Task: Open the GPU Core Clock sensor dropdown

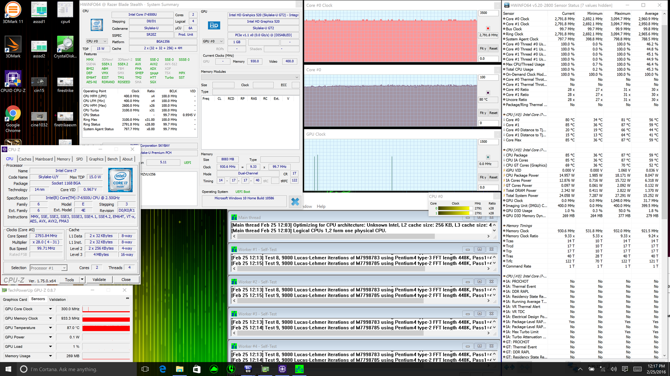Action: (50, 309)
